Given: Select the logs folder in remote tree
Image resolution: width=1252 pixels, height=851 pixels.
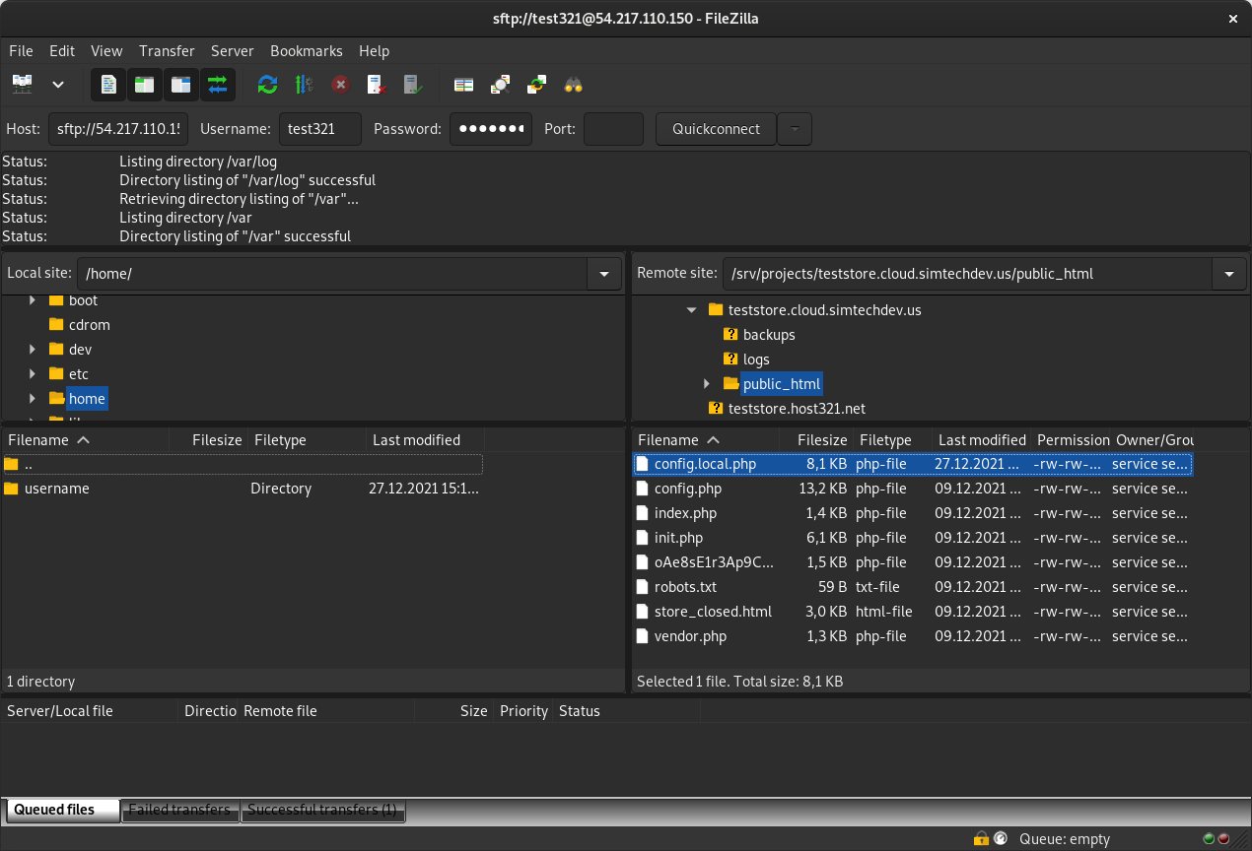Looking at the screenshot, I should 756,360.
